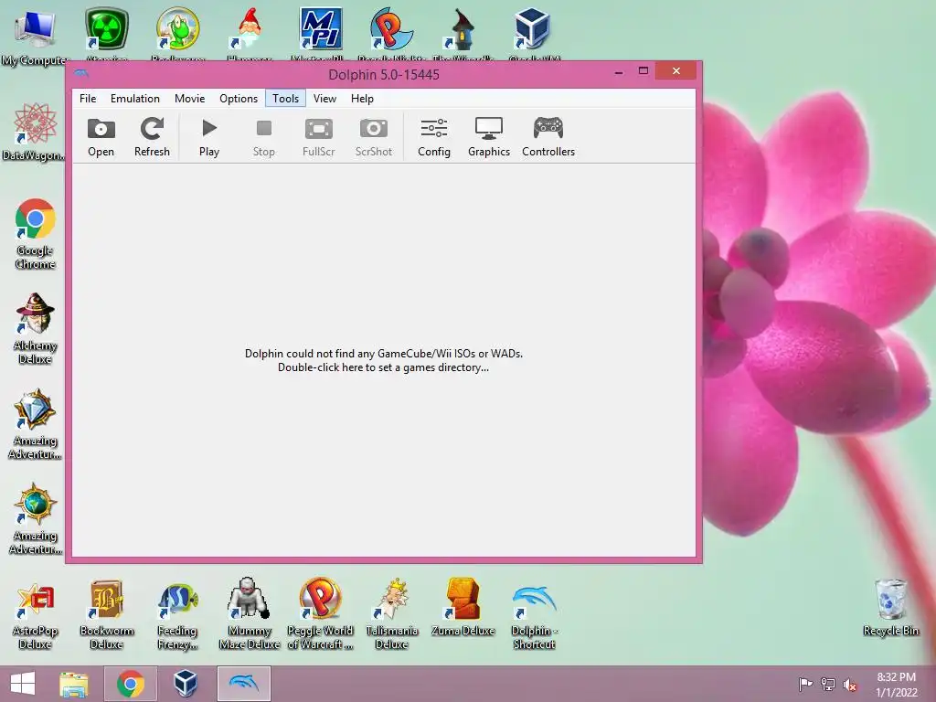Select the green radiation Atomica desktop icon
Image resolution: width=936 pixels, height=702 pixels.
click(106, 34)
